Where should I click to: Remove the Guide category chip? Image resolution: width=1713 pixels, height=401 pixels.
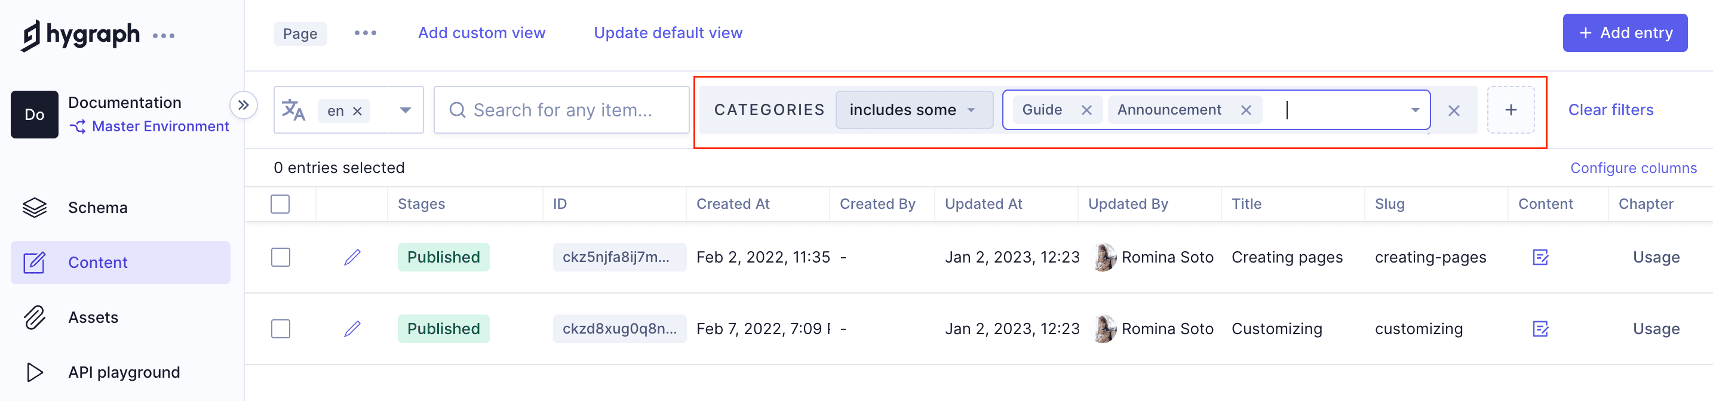(1086, 110)
